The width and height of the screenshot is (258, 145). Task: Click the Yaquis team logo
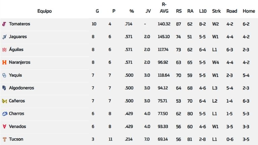4,75
